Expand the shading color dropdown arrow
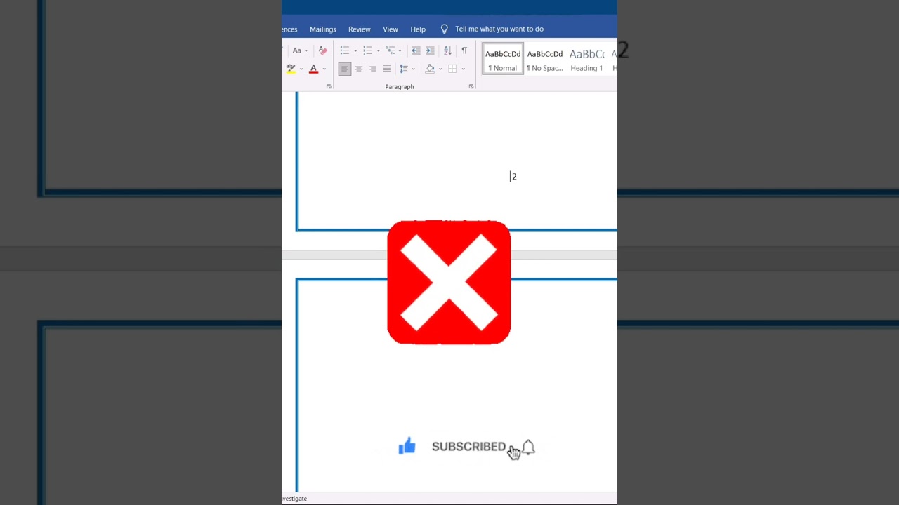This screenshot has width=899, height=505. 440,69
